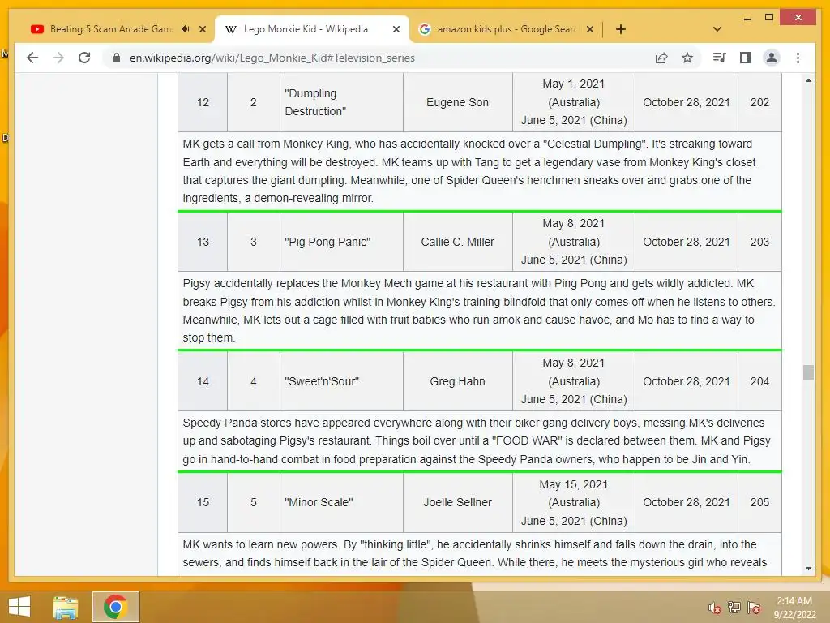Click episode number 13 cell
Image resolution: width=830 pixels, height=623 pixels.
tap(203, 242)
